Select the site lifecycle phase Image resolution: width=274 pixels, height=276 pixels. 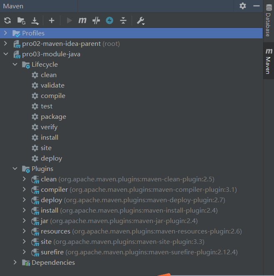pyautogui.click(x=46, y=148)
